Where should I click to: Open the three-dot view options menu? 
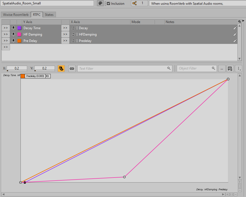click(x=239, y=68)
